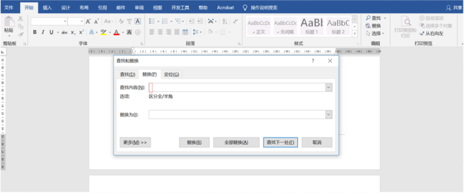464x193 pixels.
Task: Click the sort A-Z icon
Action: click(x=225, y=21)
